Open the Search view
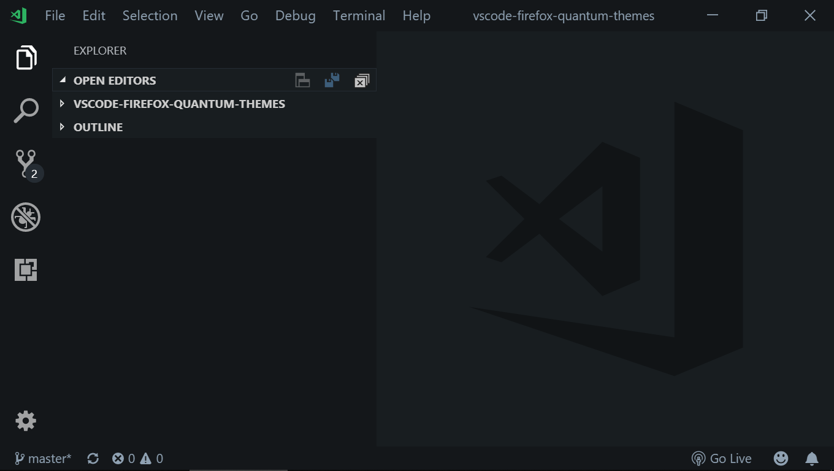Viewport: 834px width, 471px height. 25,110
